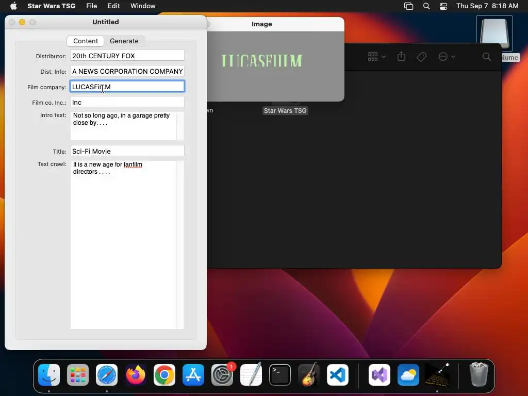This screenshot has height=396, width=528.
Task: Open the Apple menu
Action: pyautogui.click(x=13, y=6)
